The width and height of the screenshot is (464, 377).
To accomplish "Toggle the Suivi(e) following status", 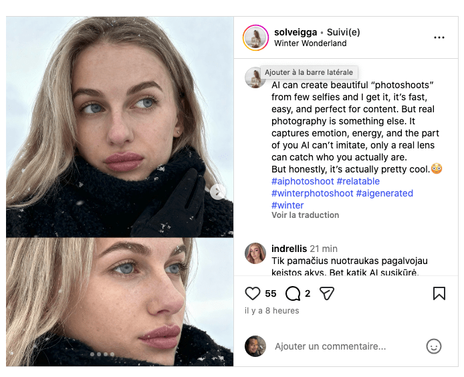I will pyautogui.click(x=344, y=32).
